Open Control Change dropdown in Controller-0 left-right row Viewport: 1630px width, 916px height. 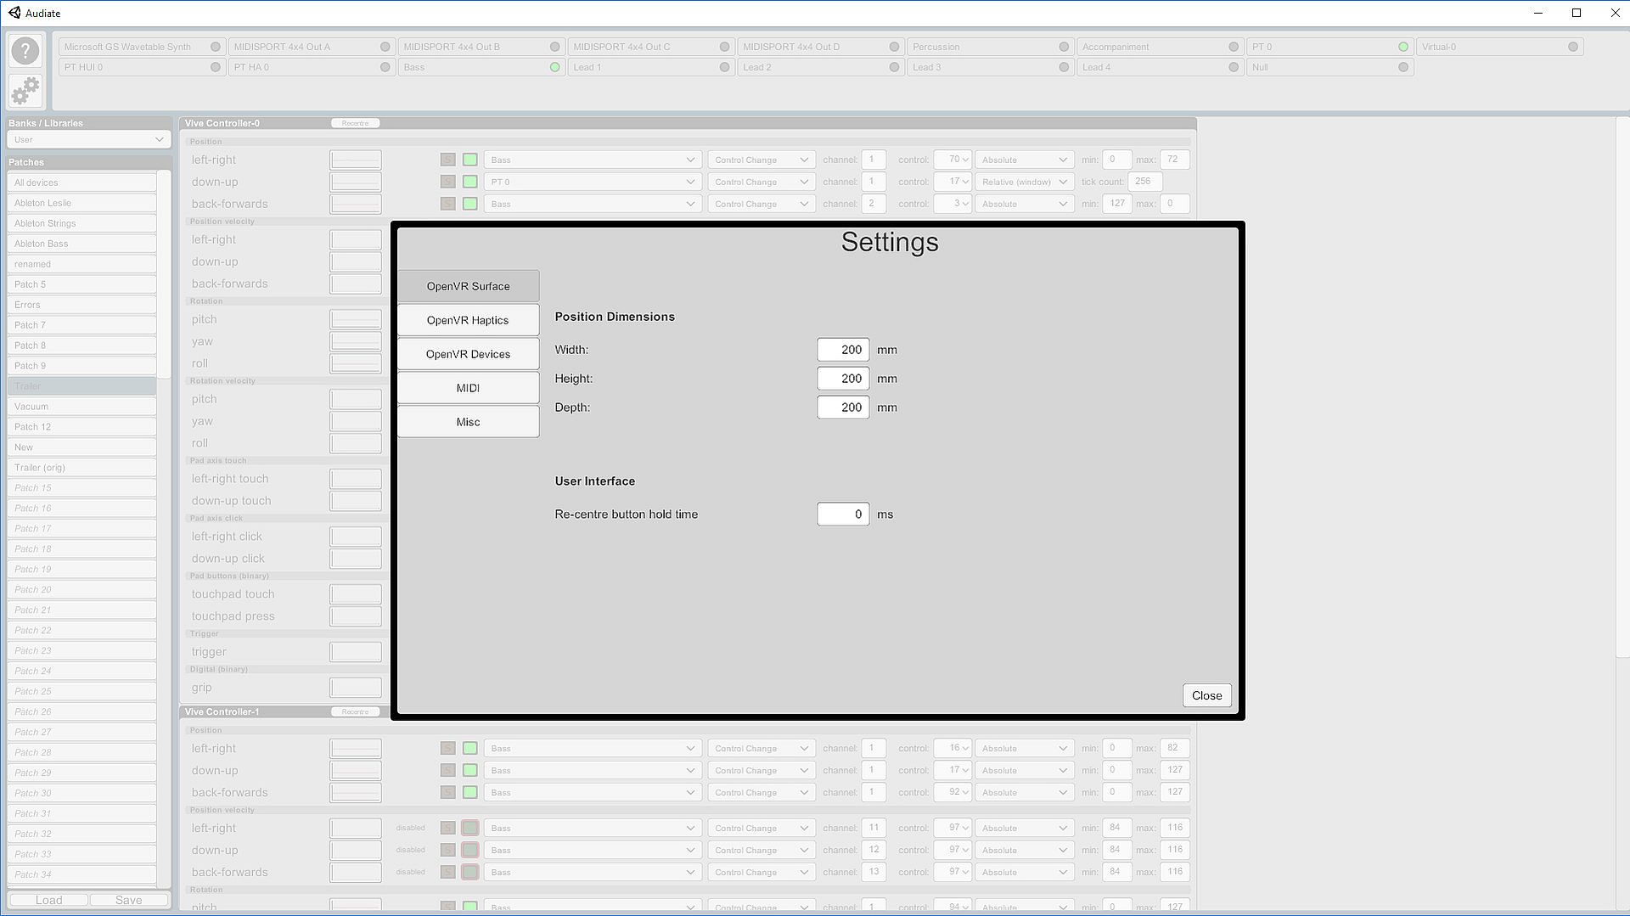(x=762, y=160)
